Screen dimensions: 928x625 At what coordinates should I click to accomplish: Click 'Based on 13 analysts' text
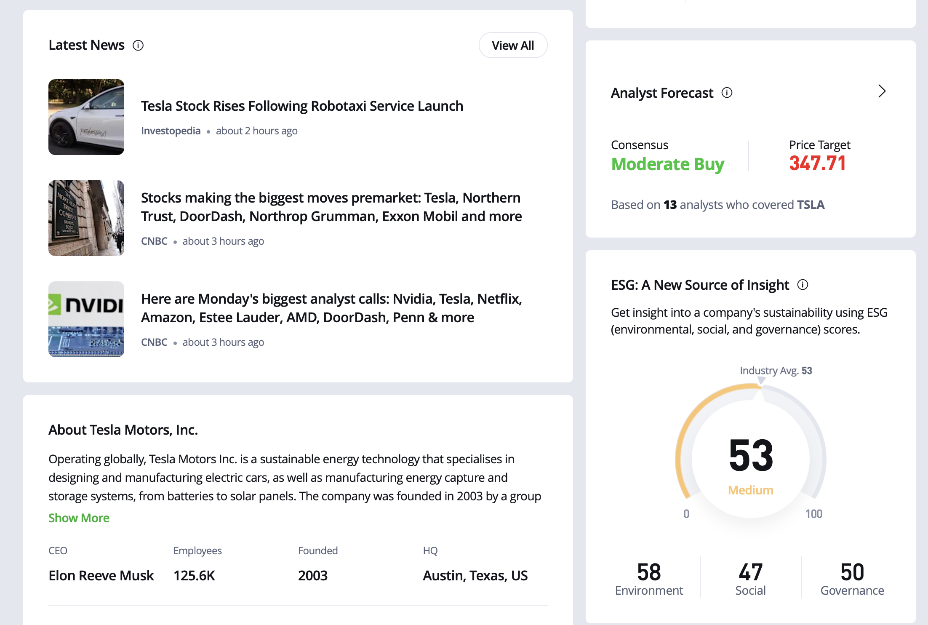[717, 204]
